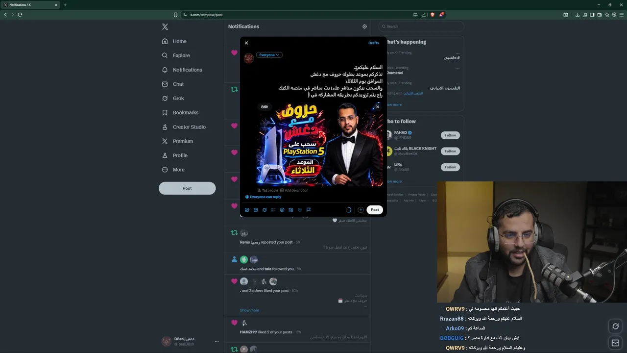Click the X logo in the sidebar

pyautogui.click(x=165, y=27)
